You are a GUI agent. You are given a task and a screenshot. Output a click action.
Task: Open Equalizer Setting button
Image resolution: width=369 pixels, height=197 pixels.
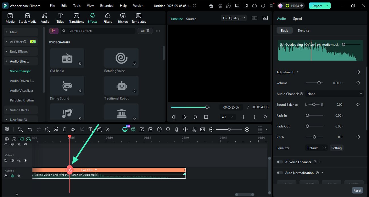coord(336,148)
